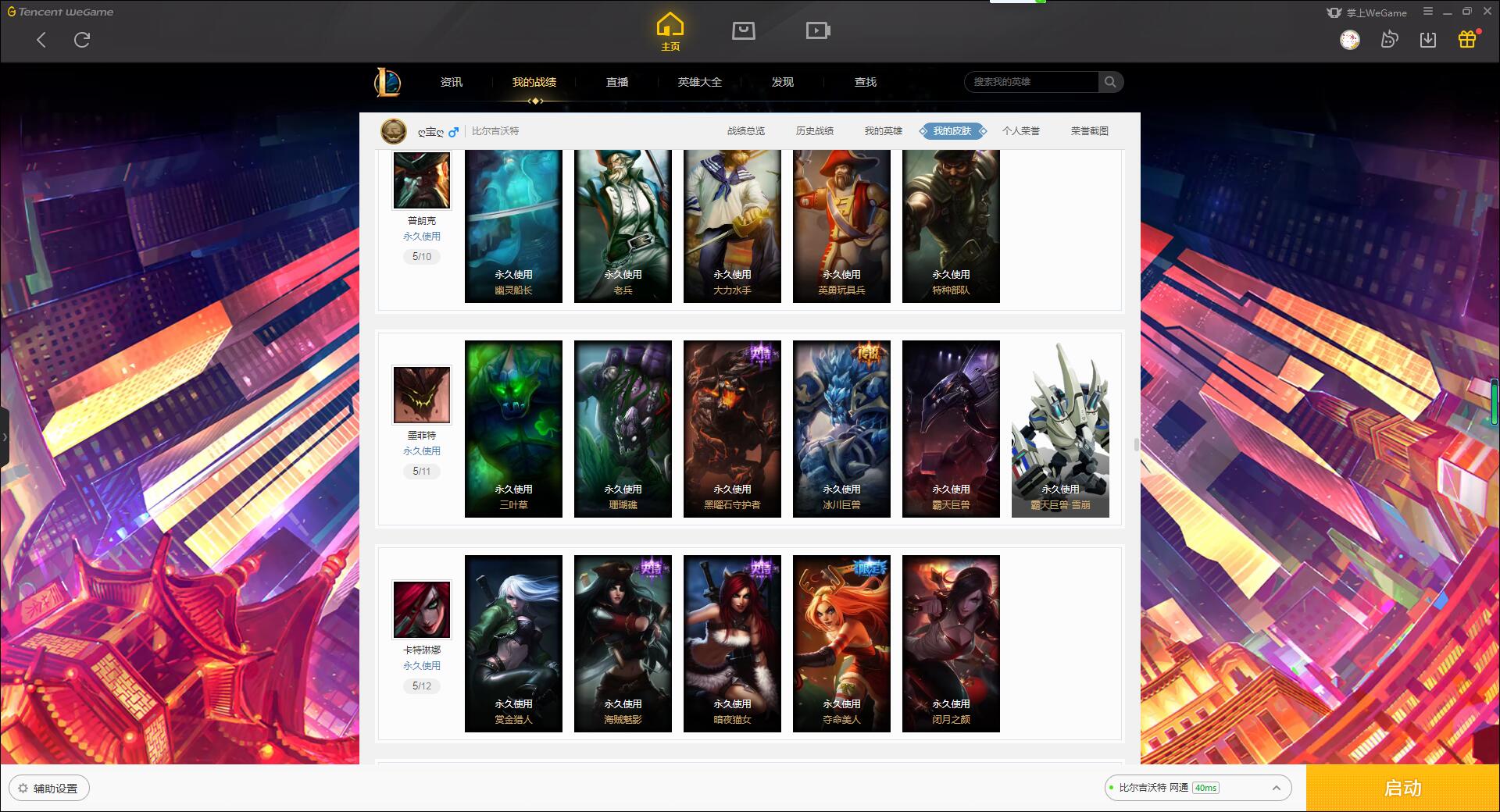Click the search magnifier button

[1110, 82]
